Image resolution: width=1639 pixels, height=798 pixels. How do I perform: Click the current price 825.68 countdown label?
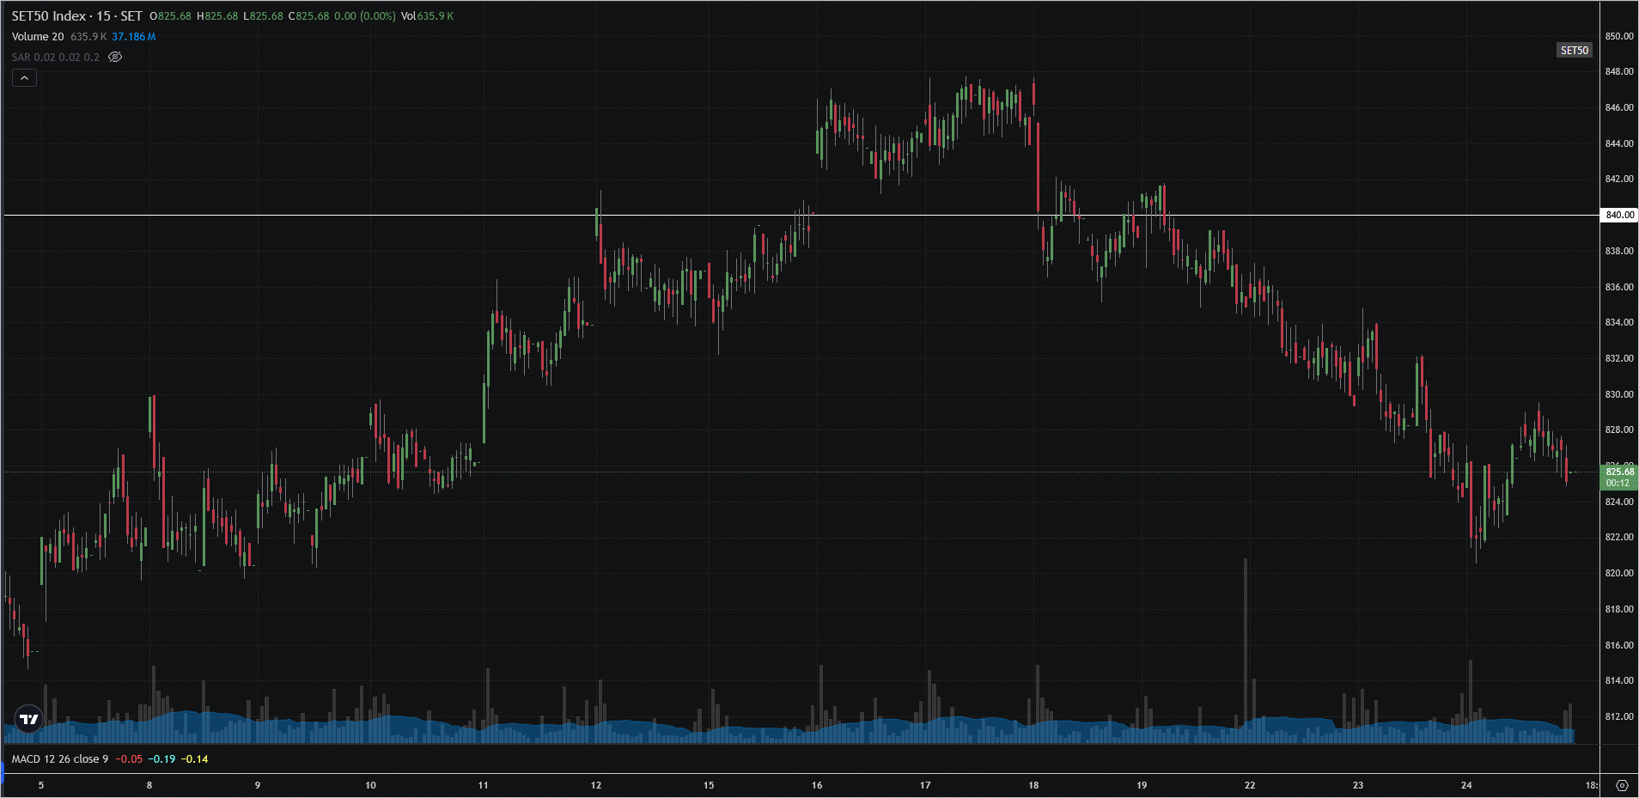(1619, 477)
